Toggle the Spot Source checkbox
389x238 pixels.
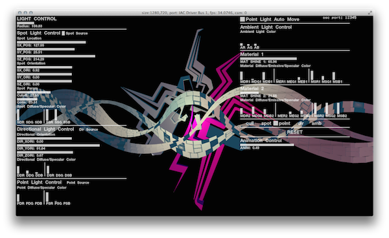pyautogui.click(x=64, y=33)
